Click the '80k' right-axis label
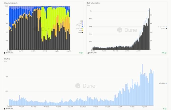171x110 pixels. (151, 15)
